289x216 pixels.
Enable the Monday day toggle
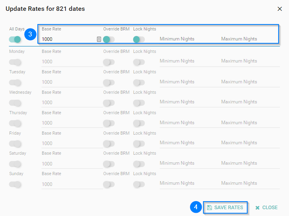(15, 62)
